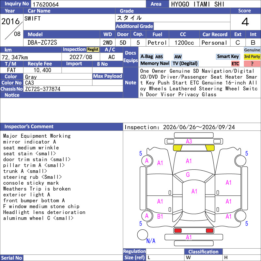Image resolution: width=261 pixels, height=261 pixels.
Task: Click the transmission value FAT
Action: click(x=11, y=70)
